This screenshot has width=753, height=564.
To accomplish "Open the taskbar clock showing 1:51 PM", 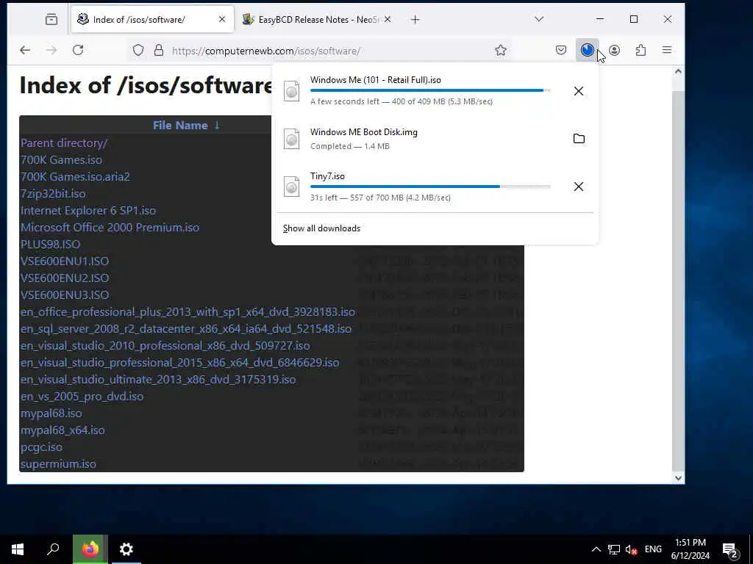I will (690, 549).
